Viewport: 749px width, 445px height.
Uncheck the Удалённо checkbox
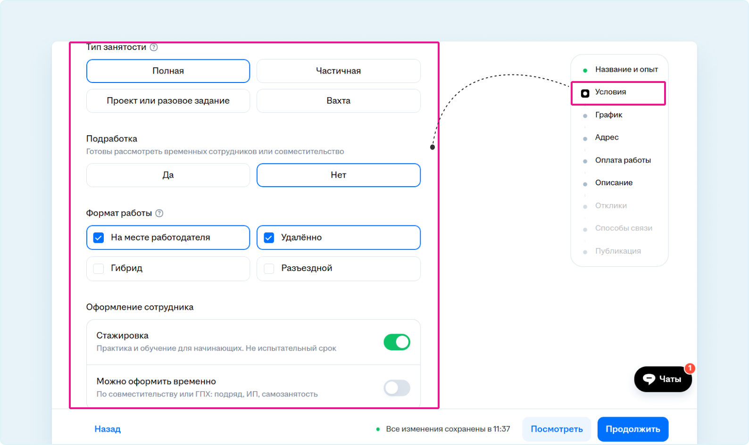coord(269,238)
